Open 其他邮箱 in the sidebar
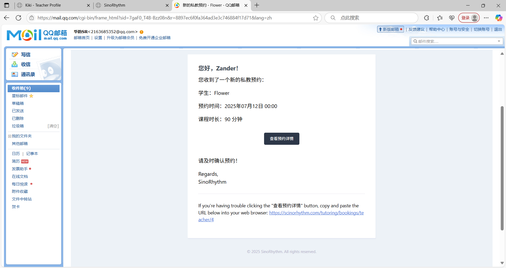Image resolution: width=506 pixels, height=268 pixels. click(20, 144)
